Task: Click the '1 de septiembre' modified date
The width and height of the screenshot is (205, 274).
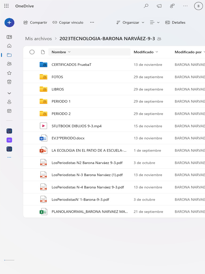Action: point(147,150)
